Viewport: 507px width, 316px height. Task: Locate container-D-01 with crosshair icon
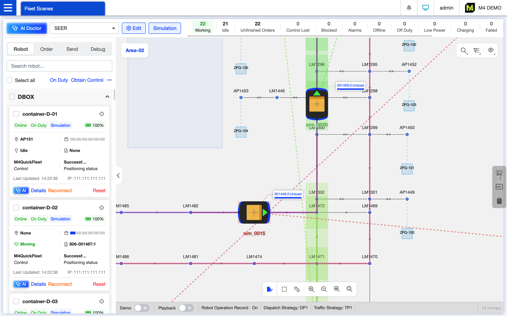pos(102,114)
